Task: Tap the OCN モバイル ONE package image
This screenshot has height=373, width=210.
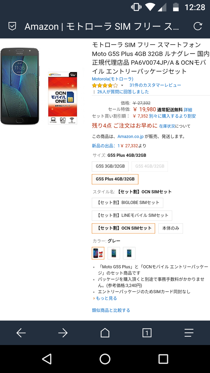Action: coord(63,98)
